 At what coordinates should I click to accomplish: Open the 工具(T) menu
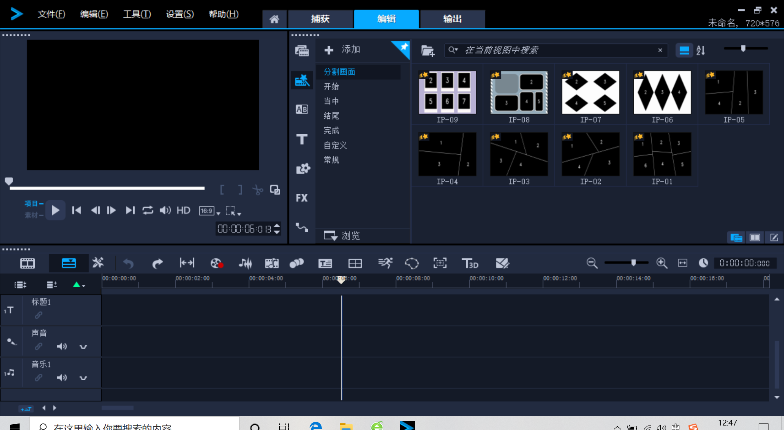[x=137, y=14]
